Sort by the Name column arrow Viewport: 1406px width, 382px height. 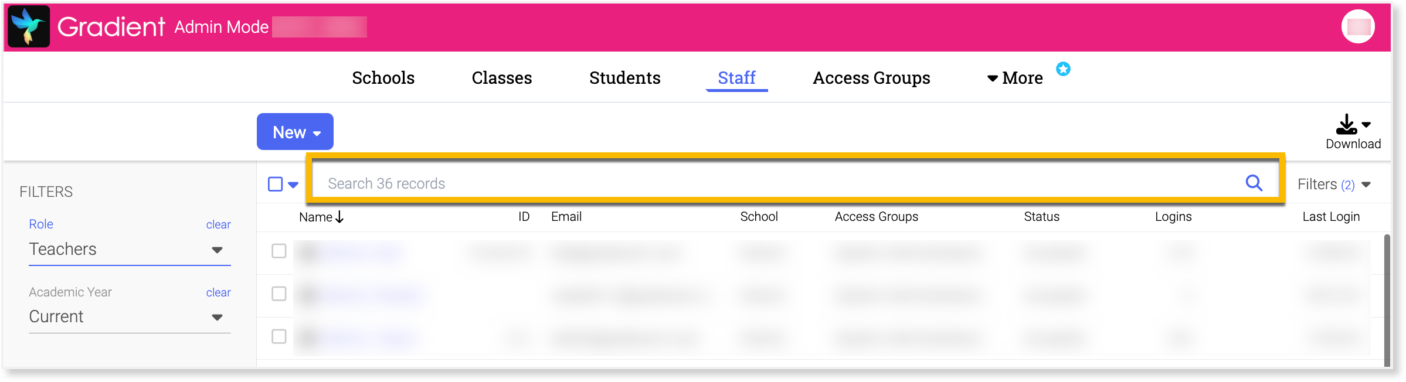pos(339,217)
